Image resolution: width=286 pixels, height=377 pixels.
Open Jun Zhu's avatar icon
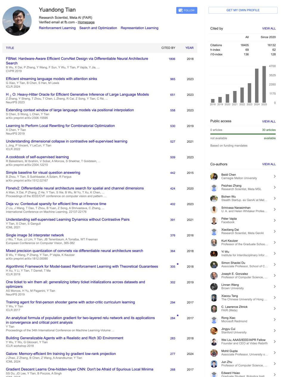214,364
